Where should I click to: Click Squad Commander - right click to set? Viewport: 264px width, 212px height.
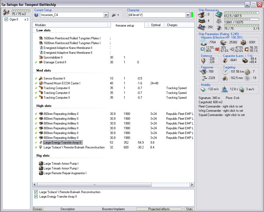[221, 115]
